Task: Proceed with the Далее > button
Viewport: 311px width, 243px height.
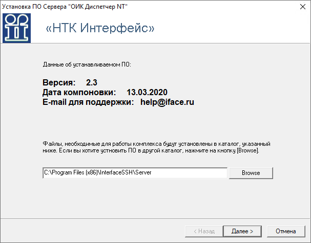Action: 242,231
